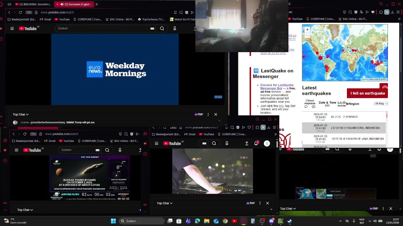Select the HALMAHERA, INDONESIA earthquake row
403x226 pixels.
point(344,128)
